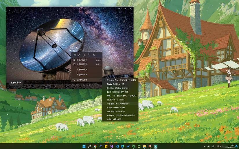239x149 pixels.
Task: Click the download arrow icon in context menu
Action: tap(84, 55)
